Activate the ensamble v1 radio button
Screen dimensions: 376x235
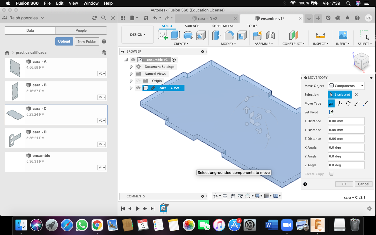click(174, 60)
